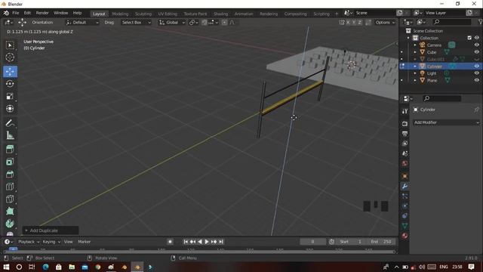The image size is (483, 272).
Task: Open the Options dropdown in viewport header
Action: pos(385,23)
